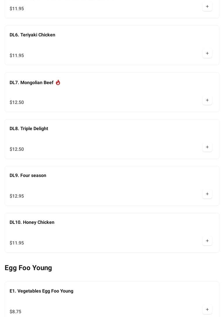Open the DL7. Mongolian Beef item

(x=31, y=83)
